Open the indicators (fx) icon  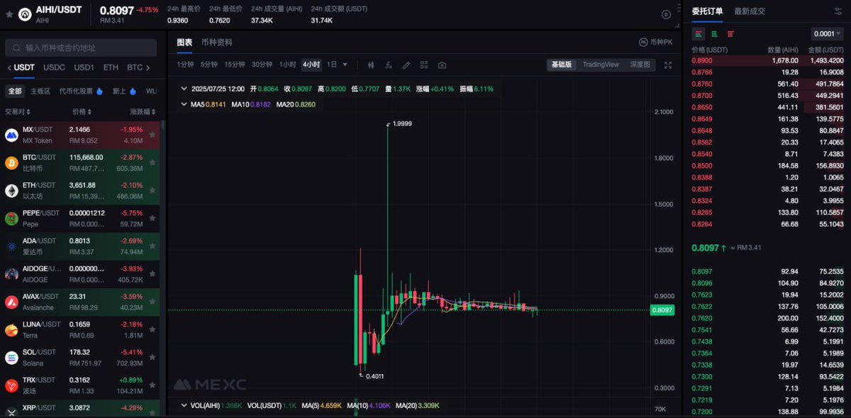[389, 65]
